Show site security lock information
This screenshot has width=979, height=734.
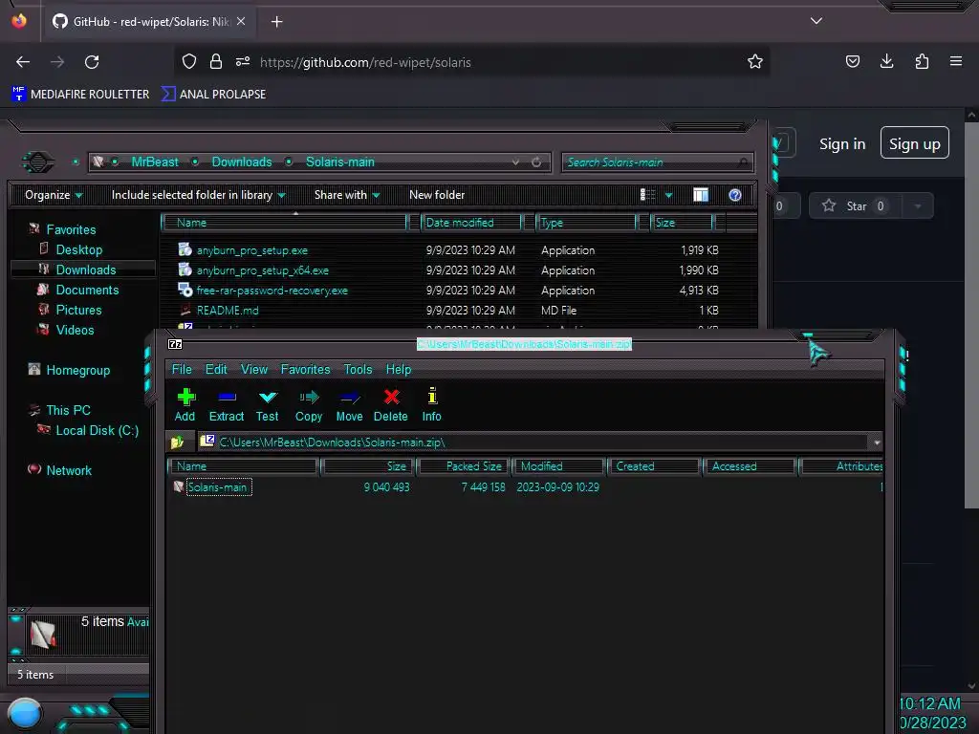click(216, 61)
